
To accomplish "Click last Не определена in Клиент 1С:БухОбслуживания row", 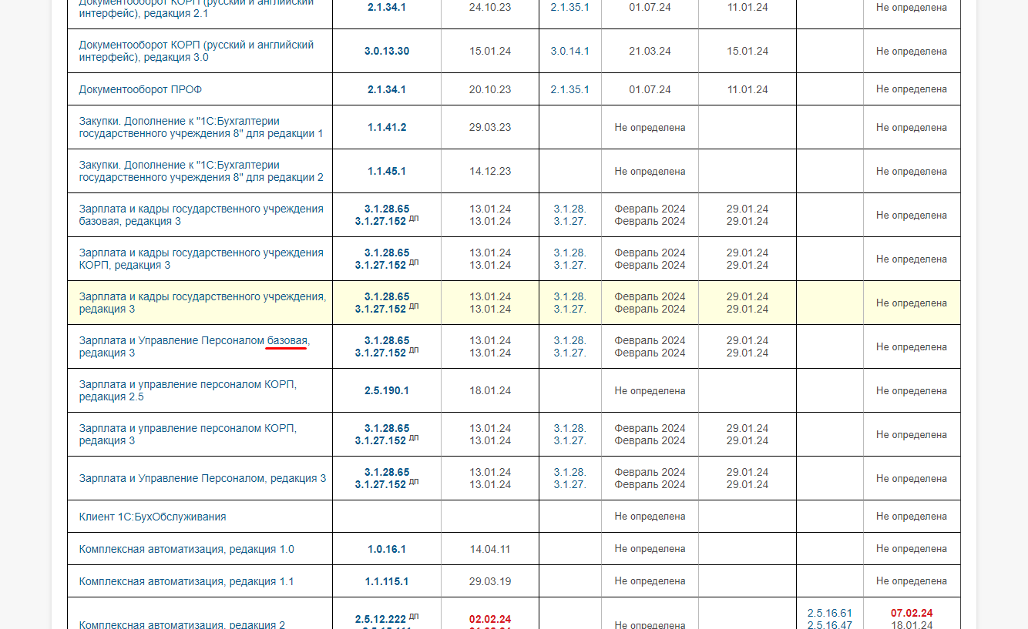I will 912,517.
